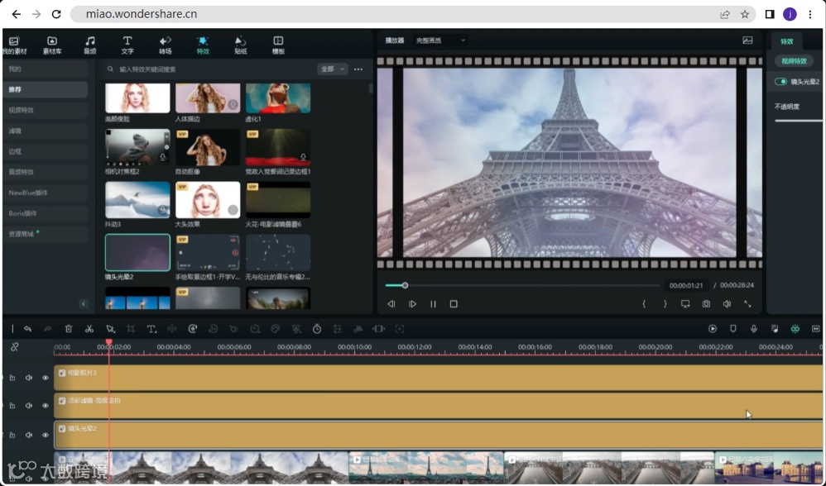
Task: Select the 抖动3 effect thumbnail
Action: click(137, 200)
